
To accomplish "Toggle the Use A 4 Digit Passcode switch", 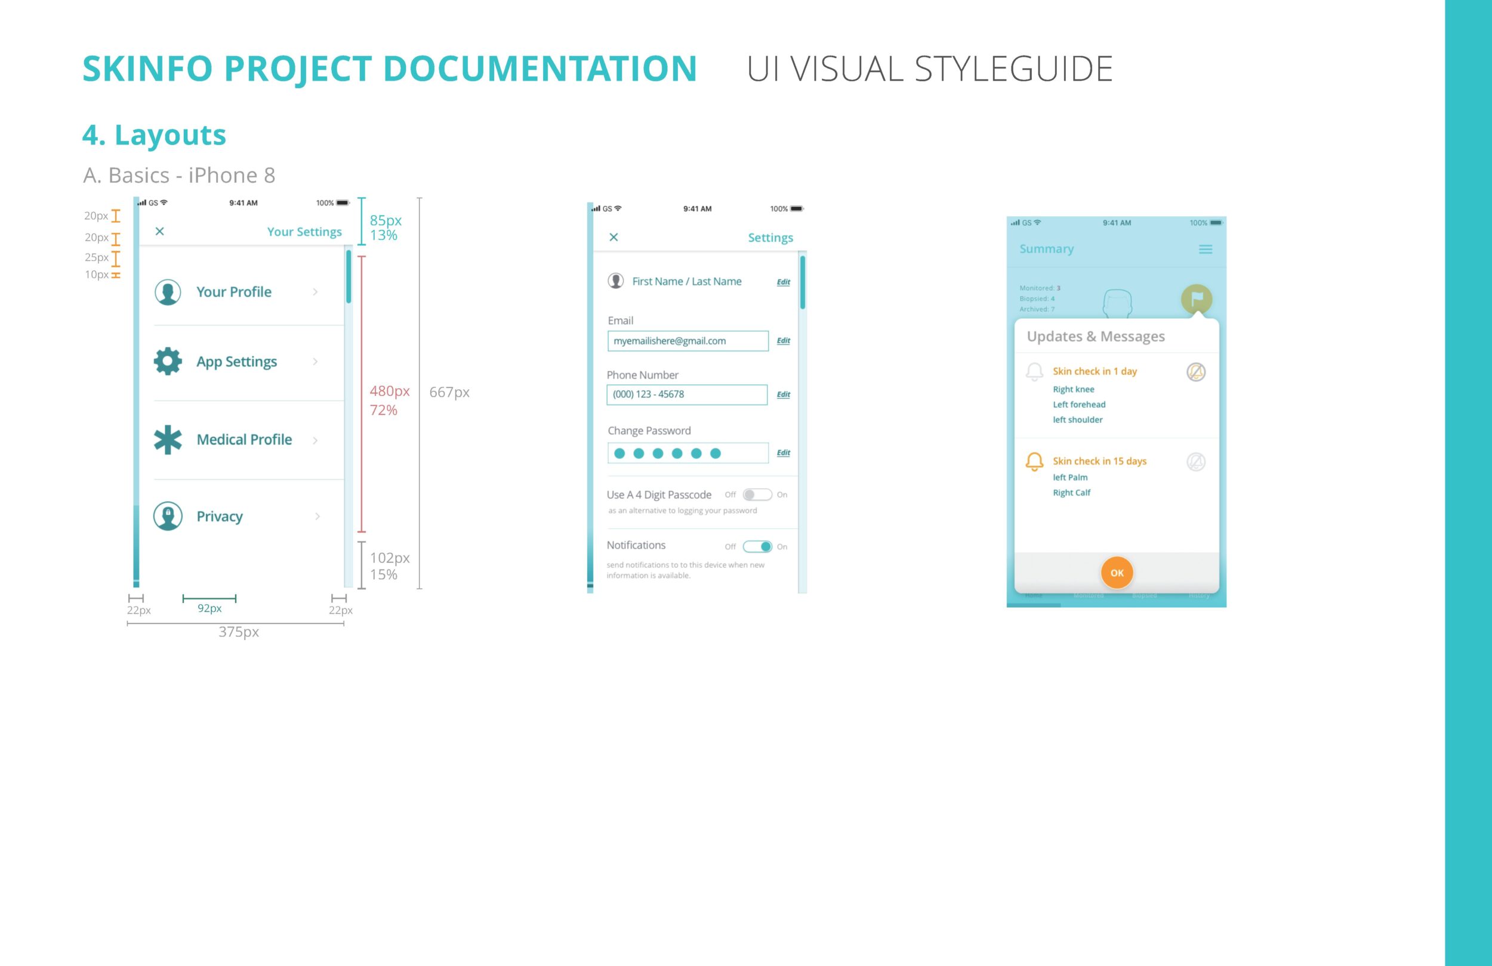I will click(x=757, y=495).
